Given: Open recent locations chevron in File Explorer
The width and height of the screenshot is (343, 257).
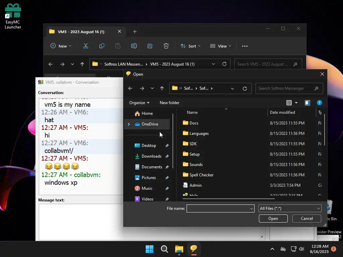Looking at the screenshot, I should pos(72,64).
